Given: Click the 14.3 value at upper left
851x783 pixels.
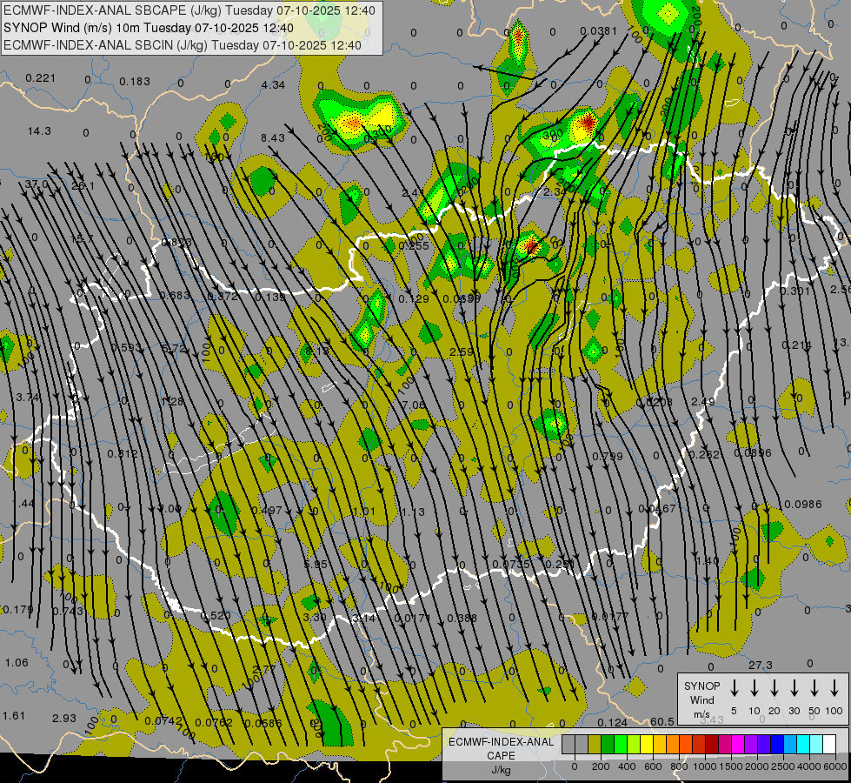Looking at the screenshot, I should point(39,131).
